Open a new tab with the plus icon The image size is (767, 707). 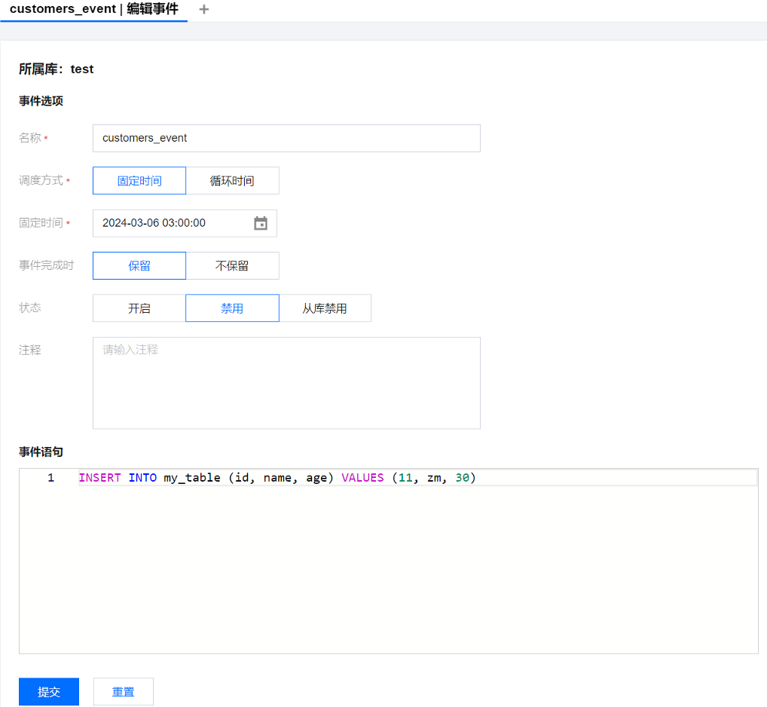(203, 10)
